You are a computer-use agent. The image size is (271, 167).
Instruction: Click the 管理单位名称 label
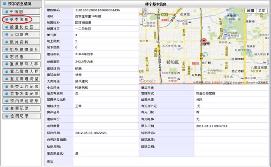tap(56, 100)
